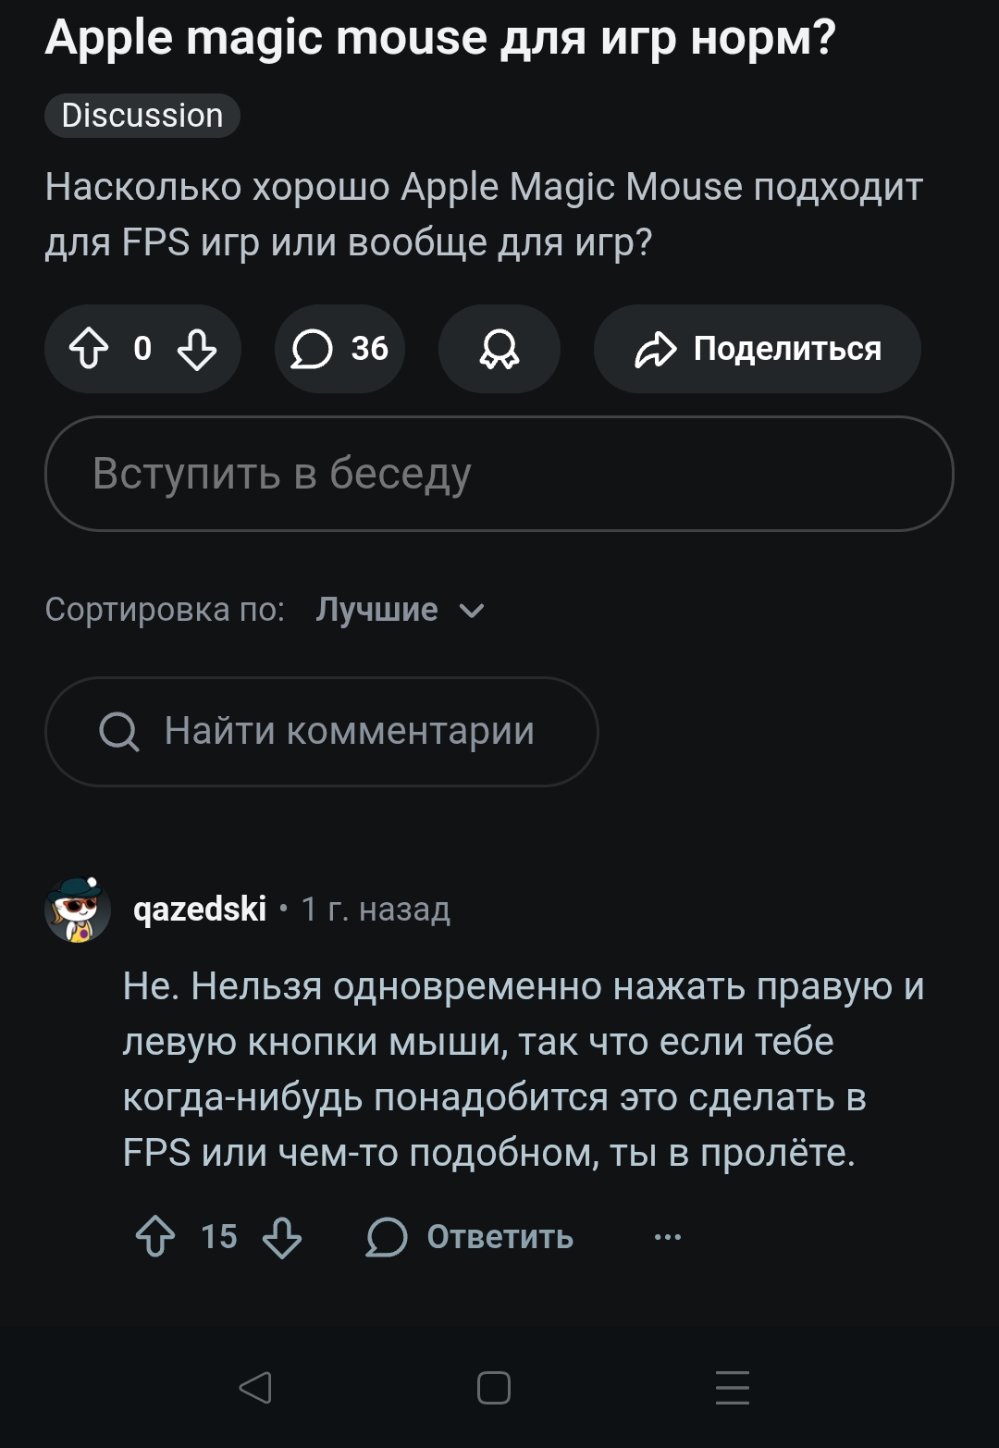Tap the magnifier icon in comment search
This screenshot has height=1448, width=999.
[119, 732]
